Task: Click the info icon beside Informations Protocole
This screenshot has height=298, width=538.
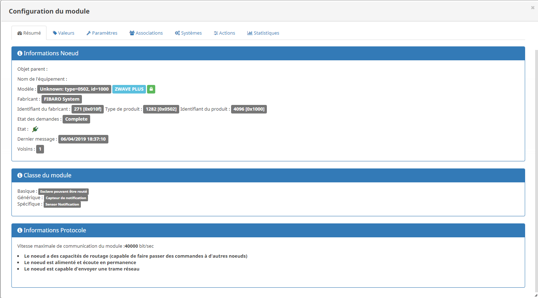Action: pos(20,230)
